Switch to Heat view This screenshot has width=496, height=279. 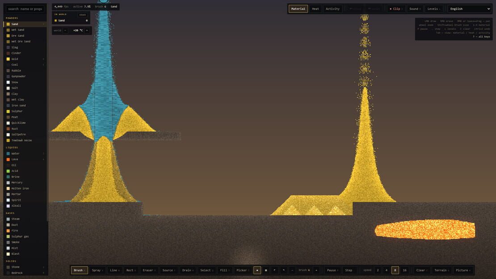(x=315, y=9)
